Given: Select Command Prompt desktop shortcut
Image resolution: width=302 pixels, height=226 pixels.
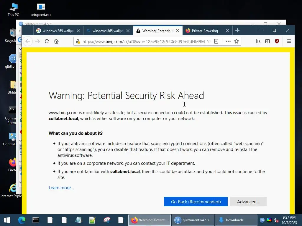Looking at the screenshot, I should click(x=11, y=115).
